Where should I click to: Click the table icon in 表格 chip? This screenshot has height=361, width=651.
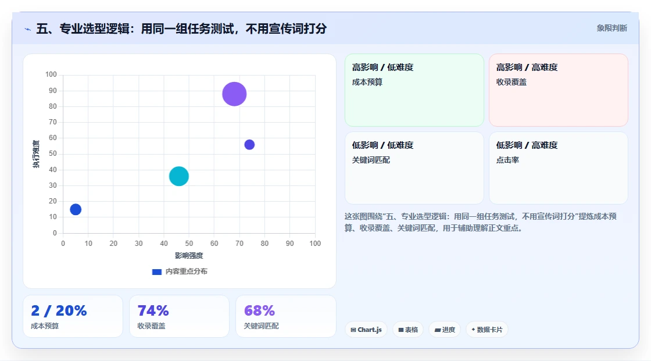(401, 330)
